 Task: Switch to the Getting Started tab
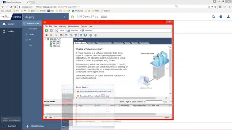(x=80, y=43)
